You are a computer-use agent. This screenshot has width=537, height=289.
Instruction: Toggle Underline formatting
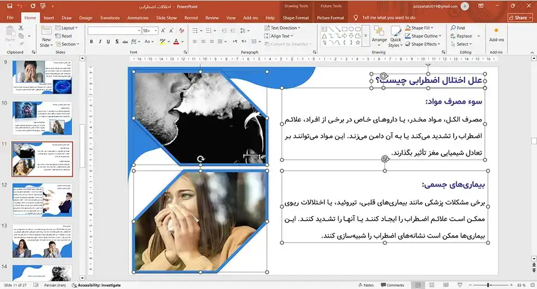pos(108,41)
